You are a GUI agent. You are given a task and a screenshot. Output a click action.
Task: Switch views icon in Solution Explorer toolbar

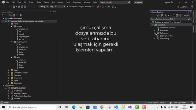tap(162, 16)
